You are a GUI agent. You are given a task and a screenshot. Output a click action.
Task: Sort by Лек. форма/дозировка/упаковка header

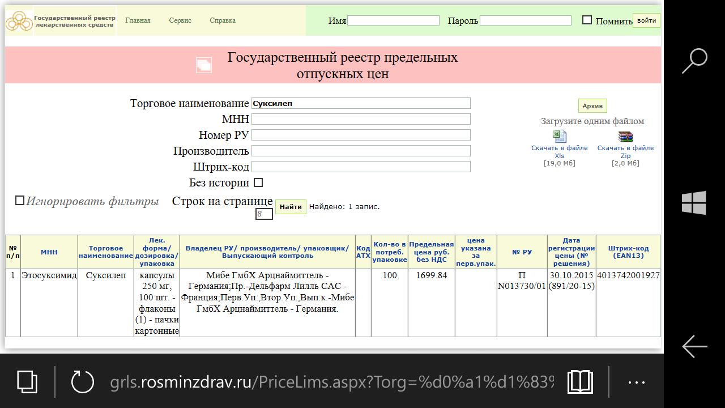tap(157, 252)
